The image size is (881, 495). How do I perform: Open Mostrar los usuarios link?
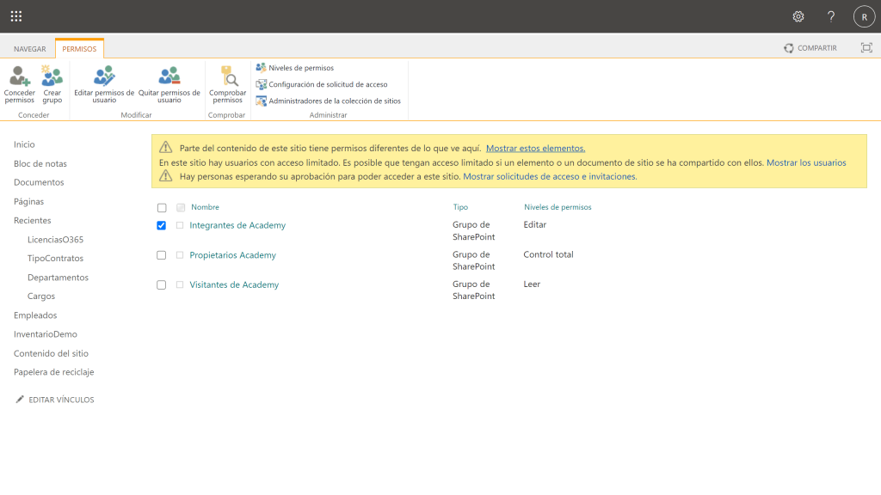click(x=807, y=162)
